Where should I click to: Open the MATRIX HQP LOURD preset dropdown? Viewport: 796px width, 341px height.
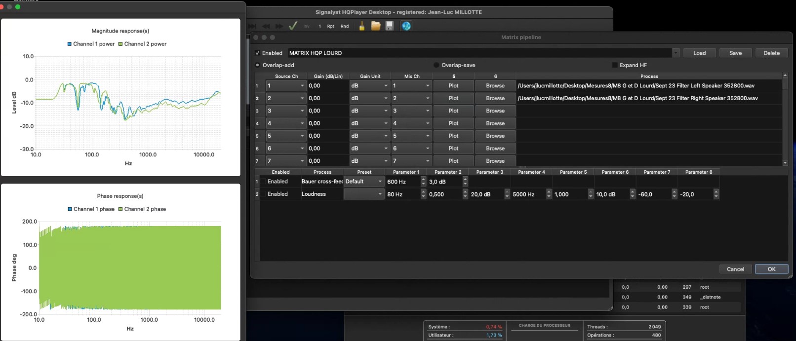[676, 53]
